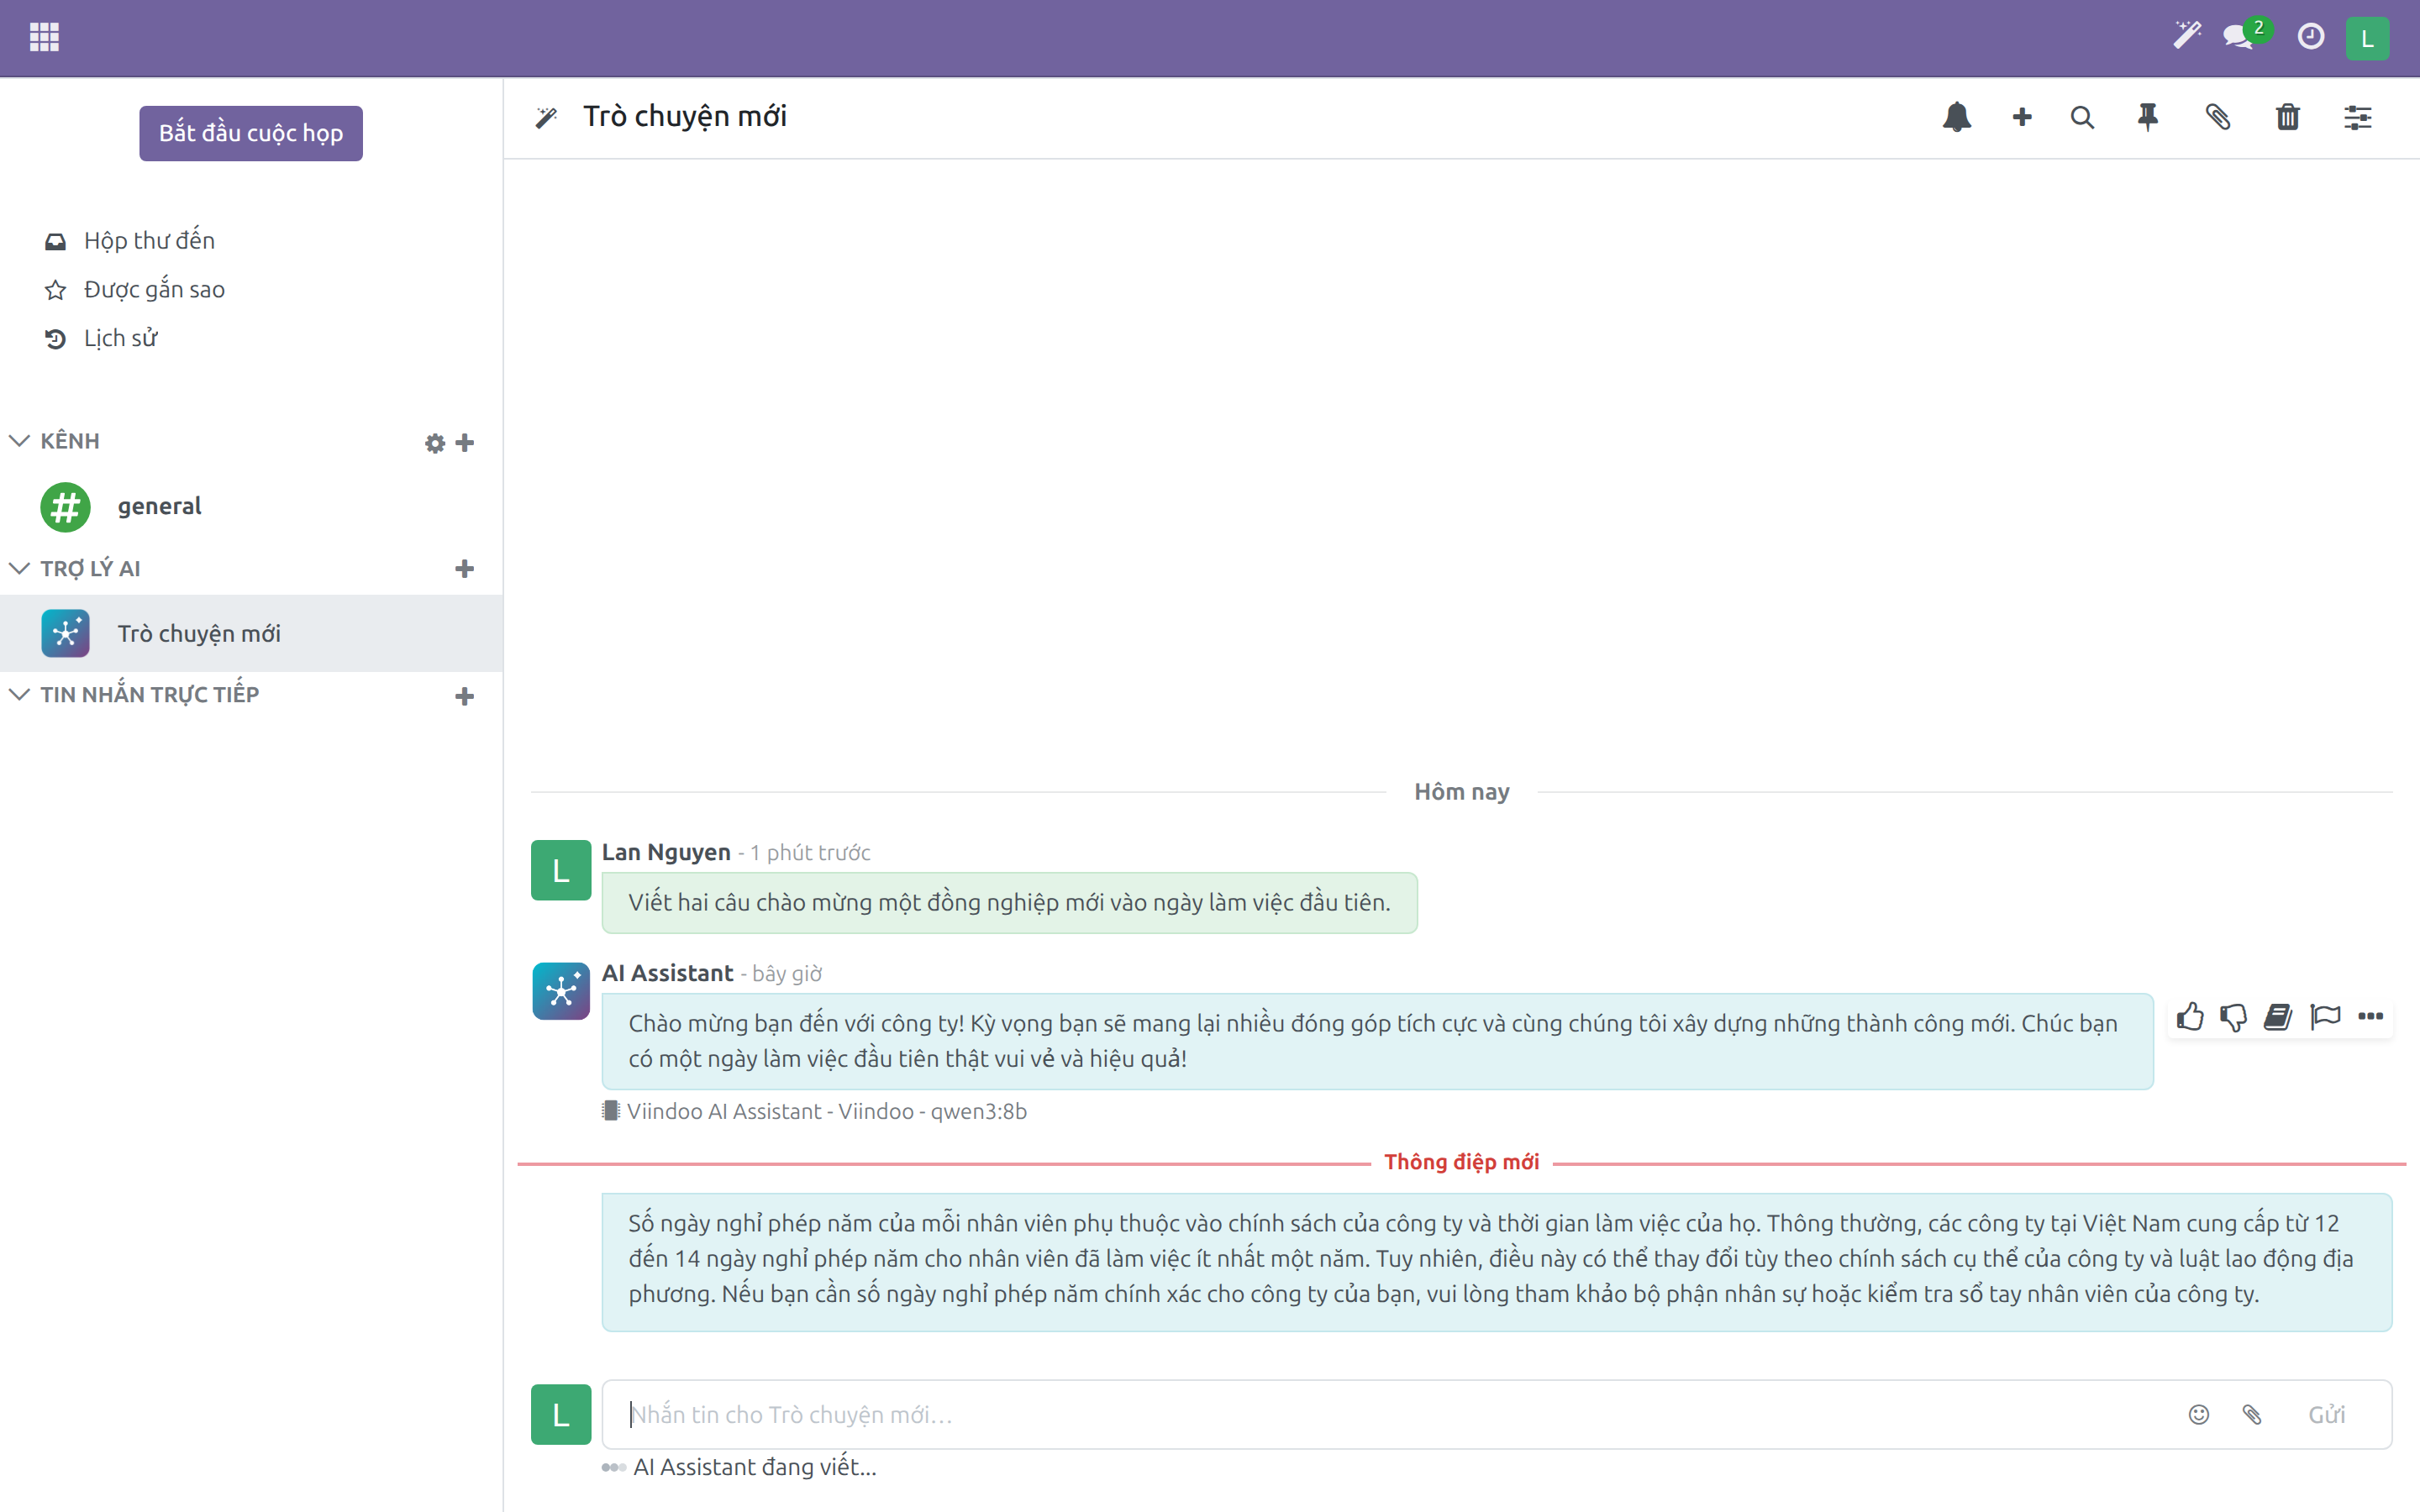Click chat title Trò chuyện mới in header

(685, 117)
